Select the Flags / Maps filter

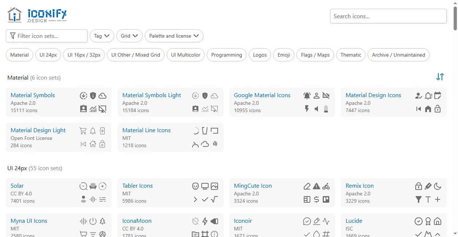click(315, 55)
